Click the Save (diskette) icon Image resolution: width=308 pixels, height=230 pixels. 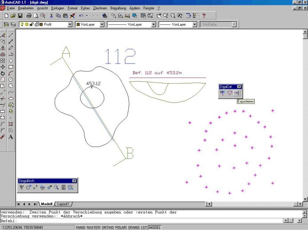coord(20,16)
